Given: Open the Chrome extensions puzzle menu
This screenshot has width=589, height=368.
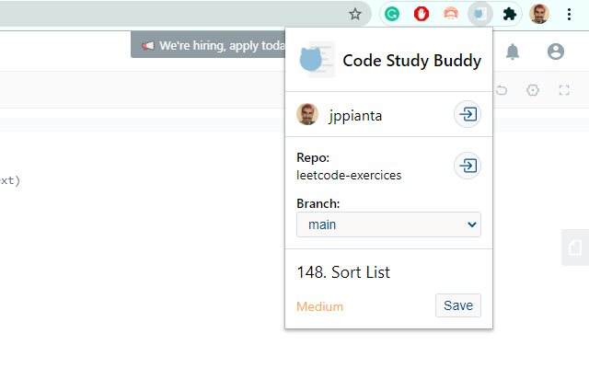Looking at the screenshot, I should tap(509, 14).
